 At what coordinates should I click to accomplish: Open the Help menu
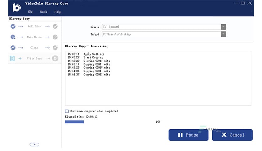coord(57,12)
